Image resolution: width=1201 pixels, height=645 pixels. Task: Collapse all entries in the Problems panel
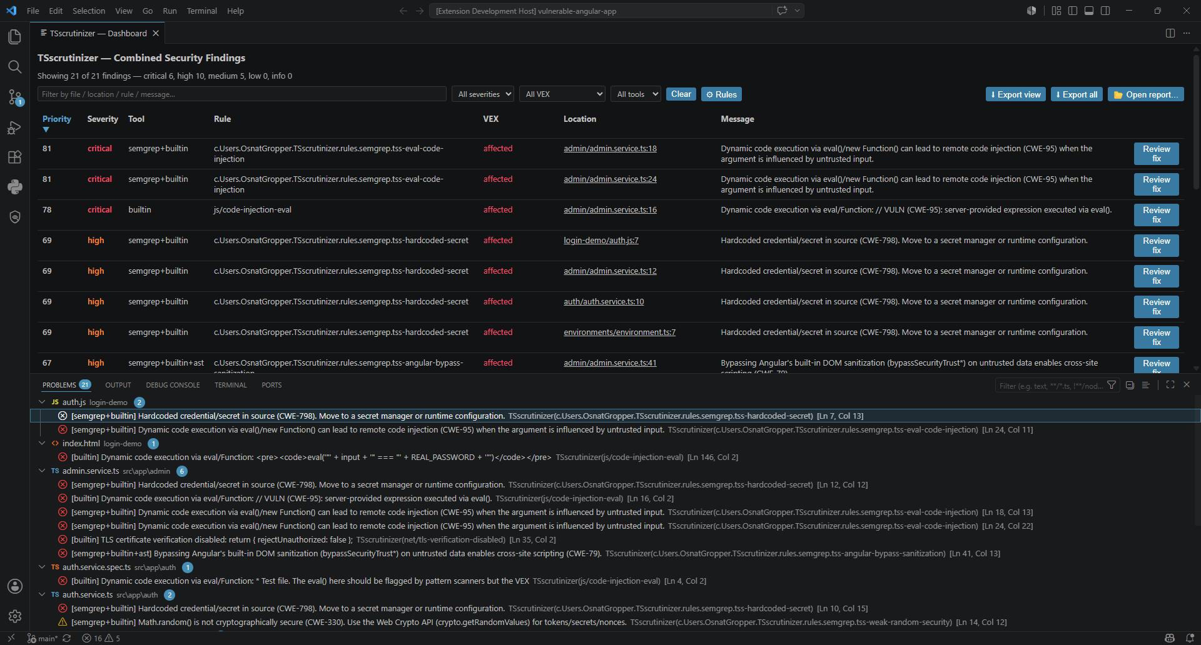(x=1130, y=385)
